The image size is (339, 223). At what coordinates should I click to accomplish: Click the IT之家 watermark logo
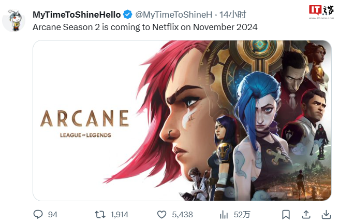[x=321, y=10]
